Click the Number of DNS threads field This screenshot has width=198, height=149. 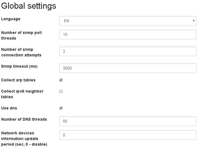tap(128, 121)
